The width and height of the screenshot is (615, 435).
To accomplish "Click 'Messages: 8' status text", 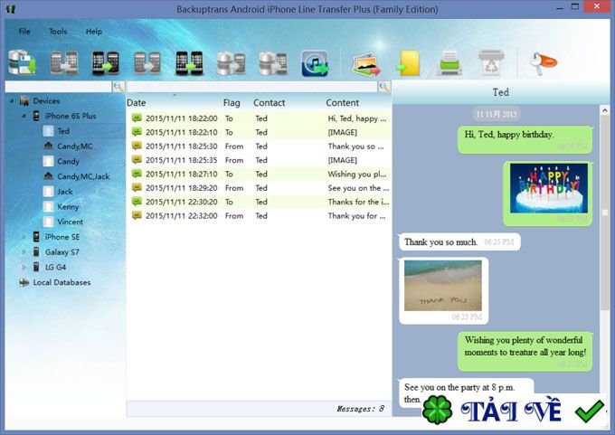I will tap(361, 409).
